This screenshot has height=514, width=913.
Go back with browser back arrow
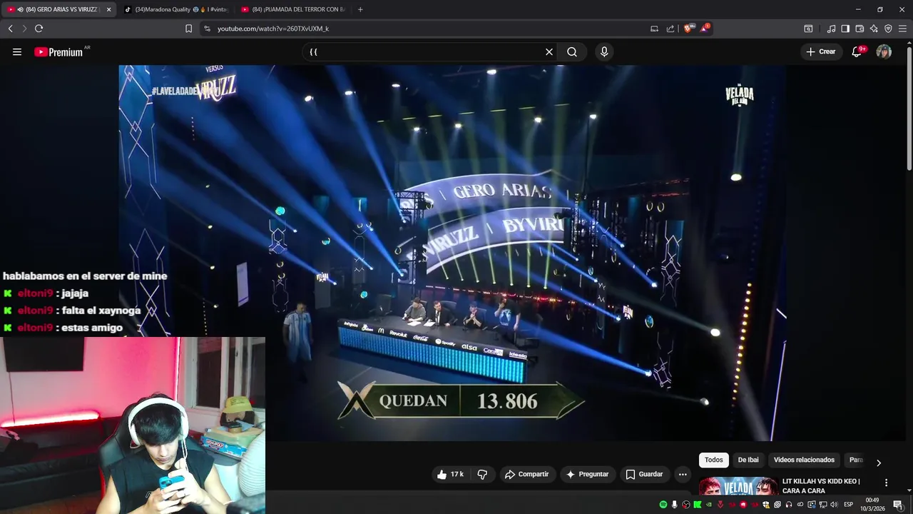pyautogui.click(x=10, y=29)
